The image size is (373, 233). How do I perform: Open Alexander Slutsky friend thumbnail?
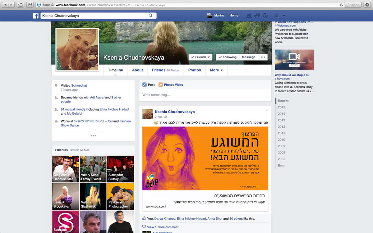click(121, 169)
